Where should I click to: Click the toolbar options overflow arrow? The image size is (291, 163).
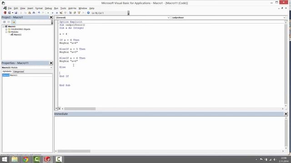[128, 13]
